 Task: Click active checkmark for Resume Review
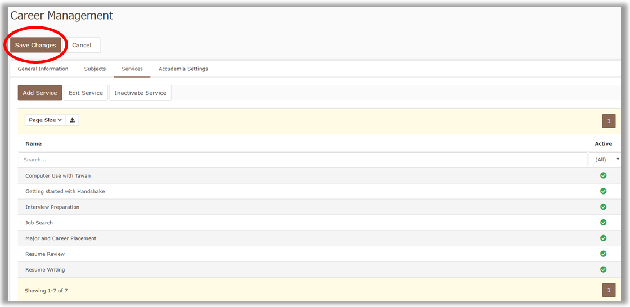(603, 254)
